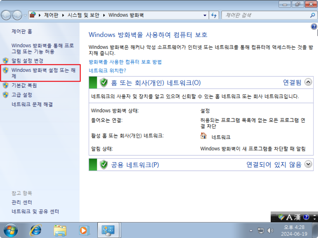Click shield icon beside 알림 설정 변경

(x=6, y=61)
